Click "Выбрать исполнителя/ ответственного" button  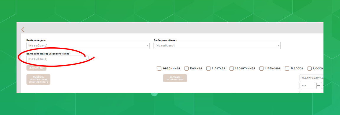[x=38, y=79]
